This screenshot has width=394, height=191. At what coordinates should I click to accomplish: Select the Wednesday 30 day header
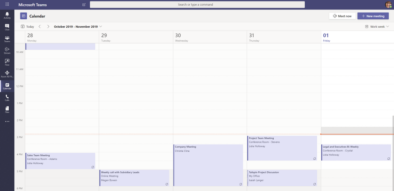(x=210, y=37)
